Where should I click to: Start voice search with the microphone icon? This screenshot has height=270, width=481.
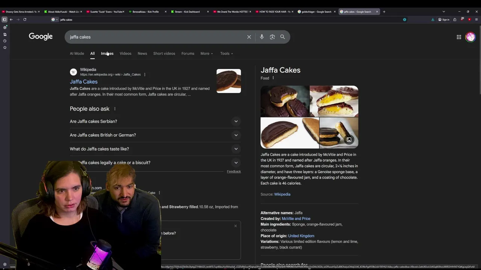click(x=262, y=37)
